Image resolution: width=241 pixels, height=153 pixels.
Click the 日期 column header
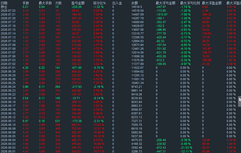[4, 3]
